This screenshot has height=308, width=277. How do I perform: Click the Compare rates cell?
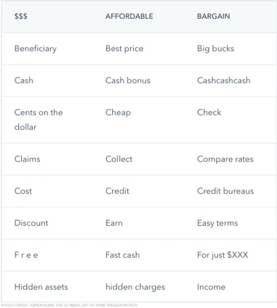pos(225,159)
